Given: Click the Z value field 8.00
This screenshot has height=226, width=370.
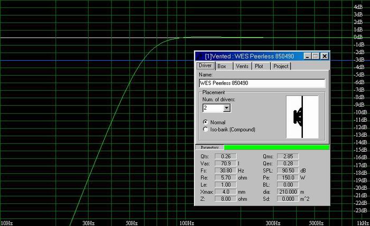Looking at the screenshot, I should pos(226,199).
